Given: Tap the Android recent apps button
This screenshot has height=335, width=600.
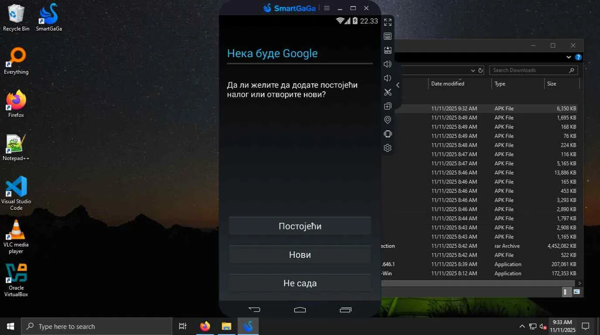Looking at the screenshot, I should coord(345,310).
